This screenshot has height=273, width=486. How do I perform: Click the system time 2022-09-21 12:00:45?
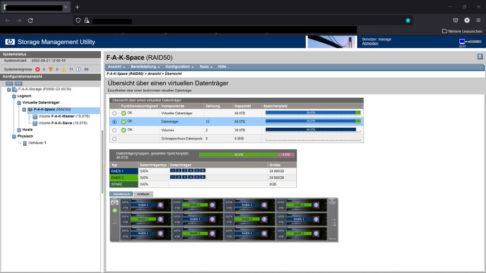pos(48,61)
